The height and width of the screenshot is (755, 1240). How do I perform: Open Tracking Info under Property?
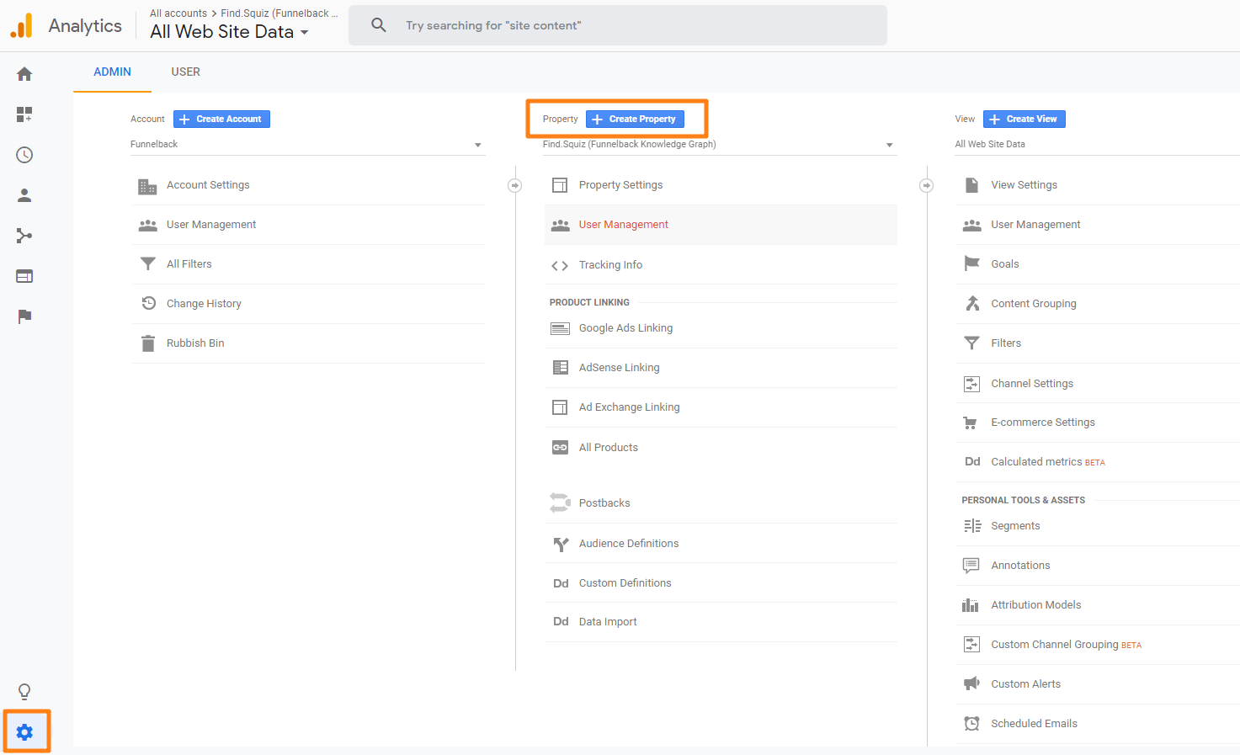tap(610, 265)
